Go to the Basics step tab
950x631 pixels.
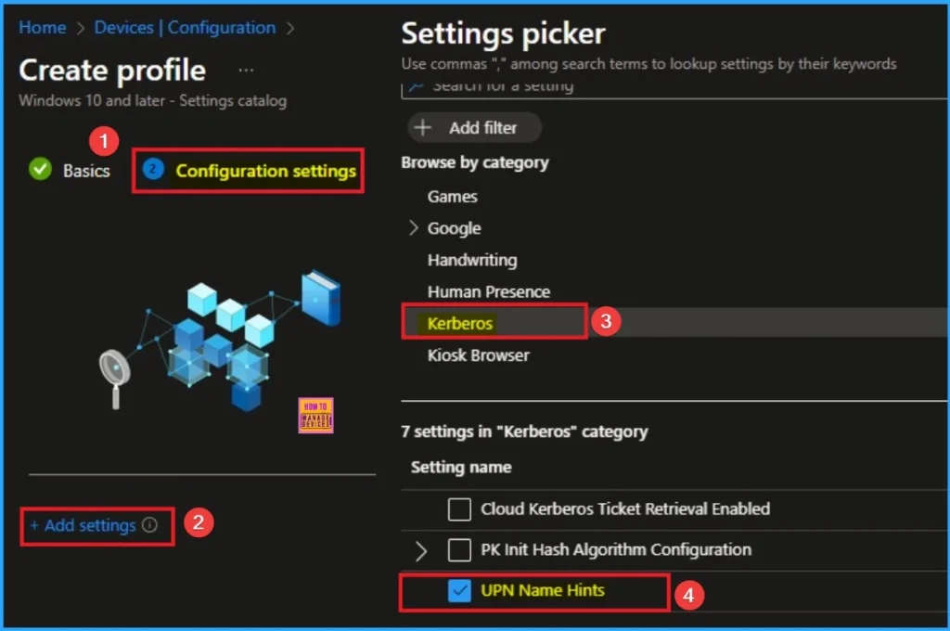86,171
